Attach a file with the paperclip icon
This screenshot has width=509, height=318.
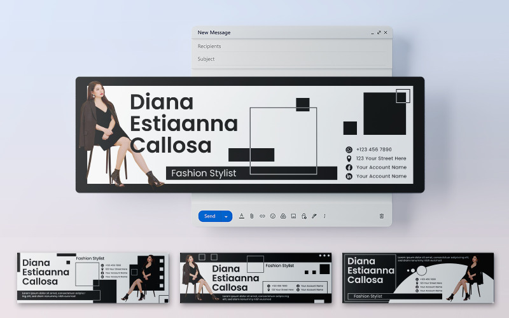(x=251, y=216)
